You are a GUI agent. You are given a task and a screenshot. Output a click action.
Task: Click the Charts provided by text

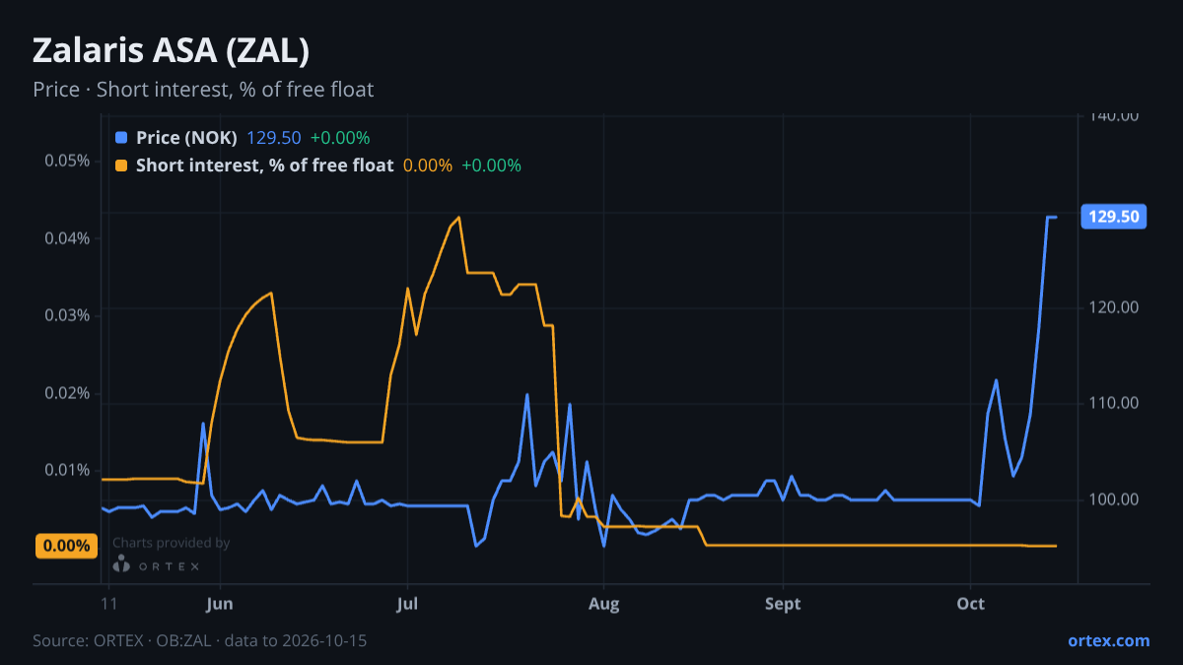[x=172, y=543]
